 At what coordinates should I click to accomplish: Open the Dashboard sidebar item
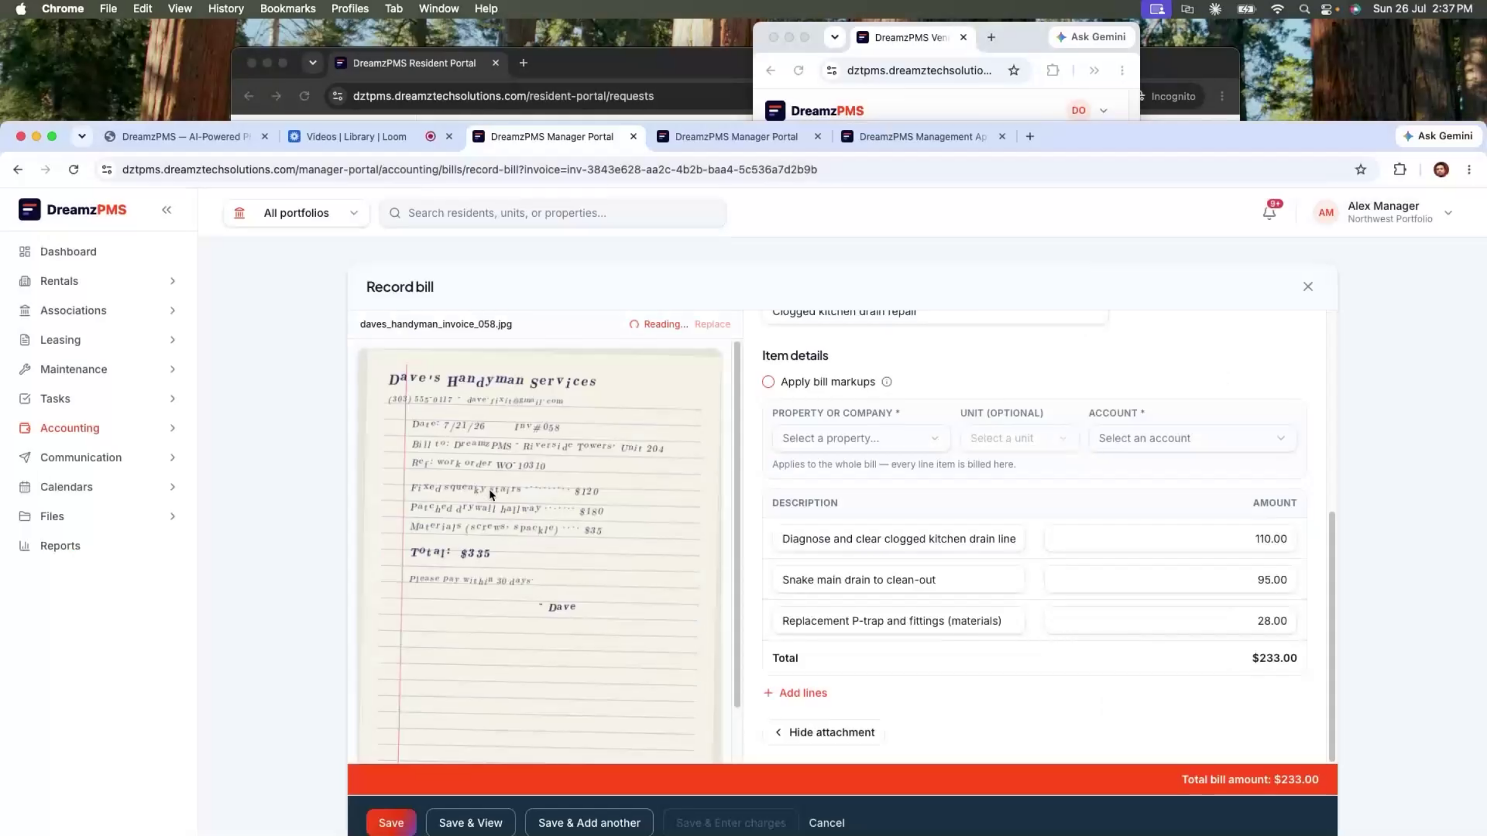[68, 251]
